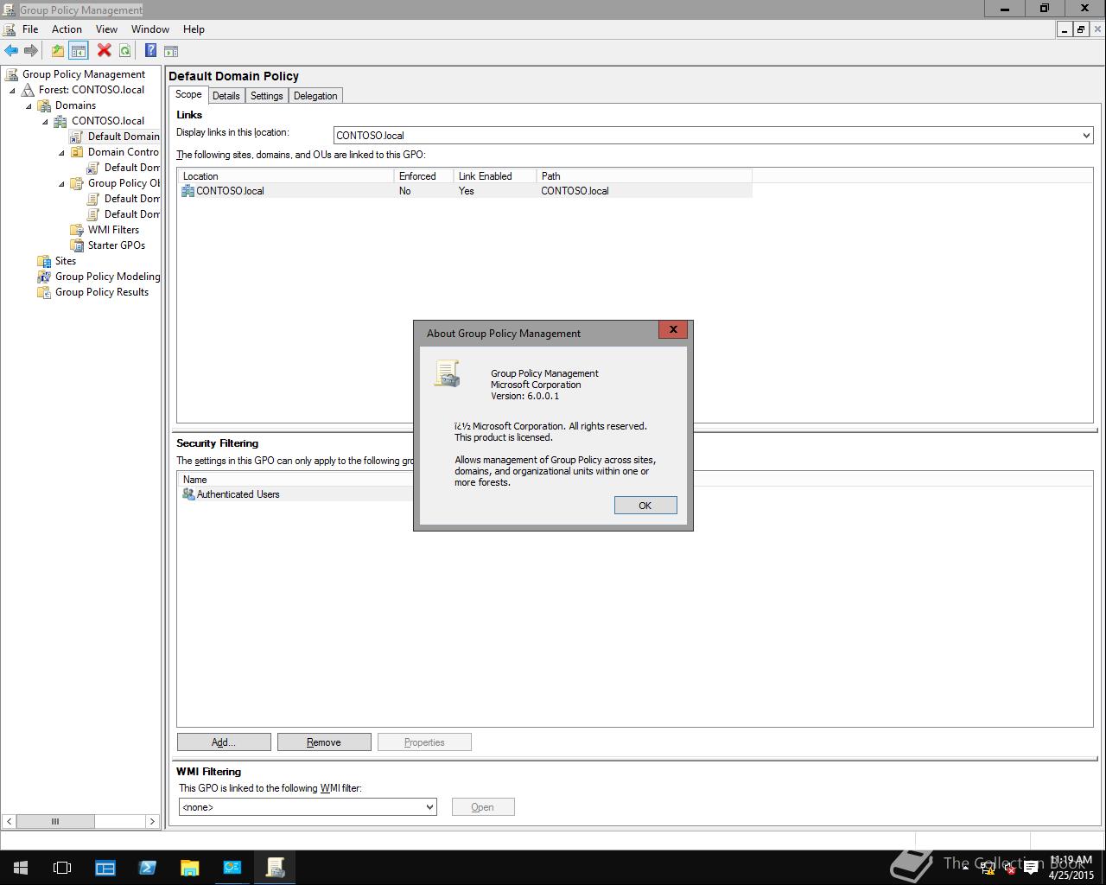Click the MMC console icon beside File menu

tap(10, 29)
